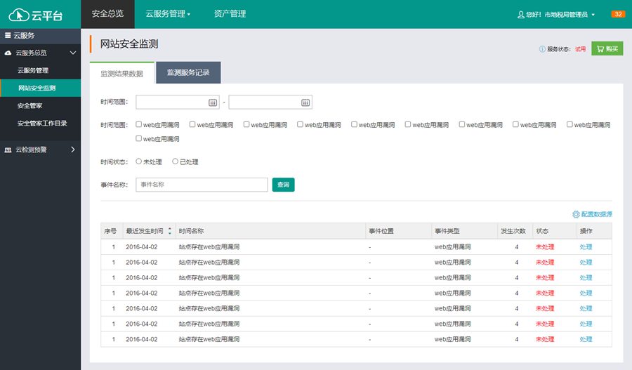Screen dimensions: 632x370
Task: Click the orange notification badge showing 32
Action: point(618,14)
